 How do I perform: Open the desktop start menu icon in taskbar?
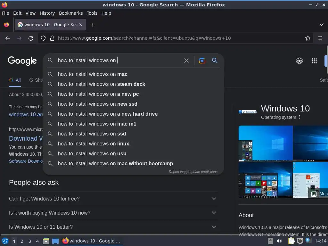tap(5, 241)
